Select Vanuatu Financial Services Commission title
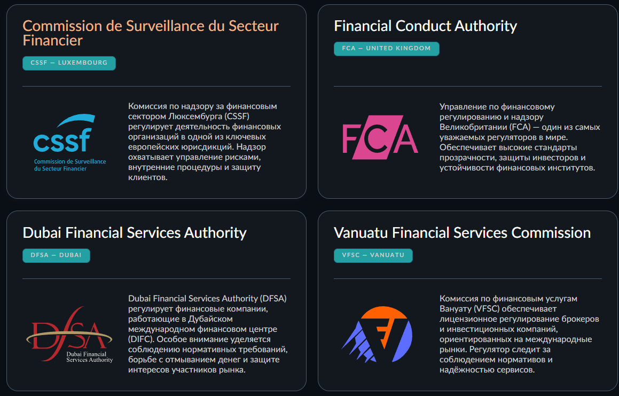The width and height of the screenshot is (619, 396). (x=462, y=232)
